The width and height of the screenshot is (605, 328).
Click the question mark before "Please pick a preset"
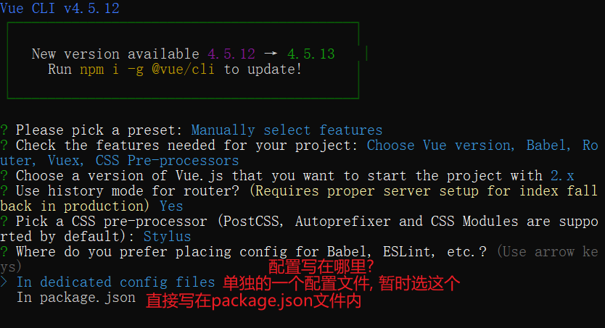[x=4, y=130]
